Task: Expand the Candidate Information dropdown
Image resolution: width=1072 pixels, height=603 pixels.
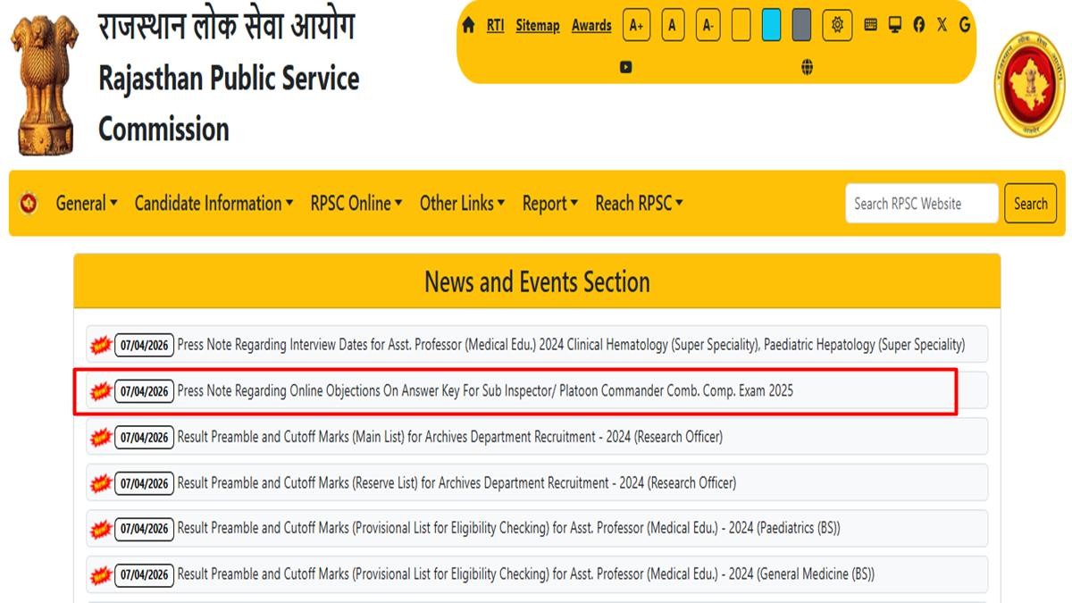Action: 214,204
